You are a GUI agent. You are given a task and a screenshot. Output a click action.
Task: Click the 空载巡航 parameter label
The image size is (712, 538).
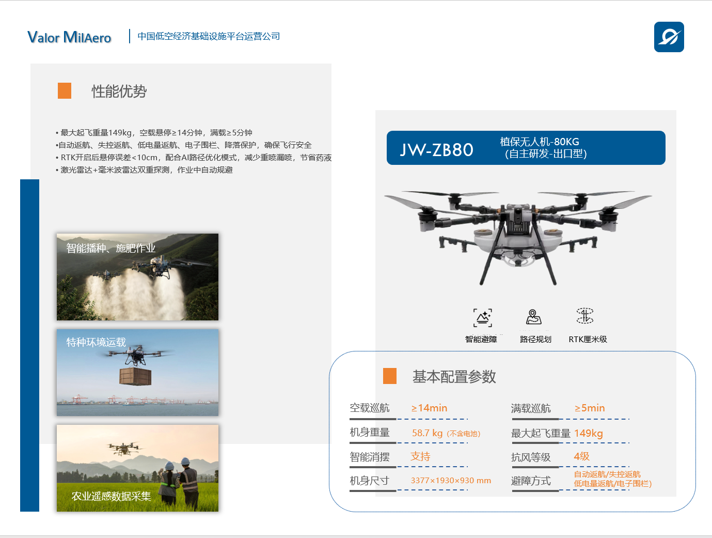(370, 408)
